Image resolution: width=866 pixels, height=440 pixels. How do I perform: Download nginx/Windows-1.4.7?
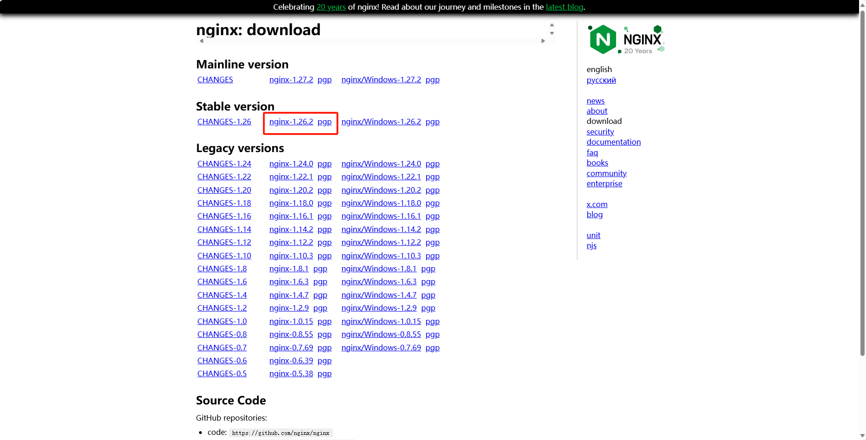coord(379,295)
